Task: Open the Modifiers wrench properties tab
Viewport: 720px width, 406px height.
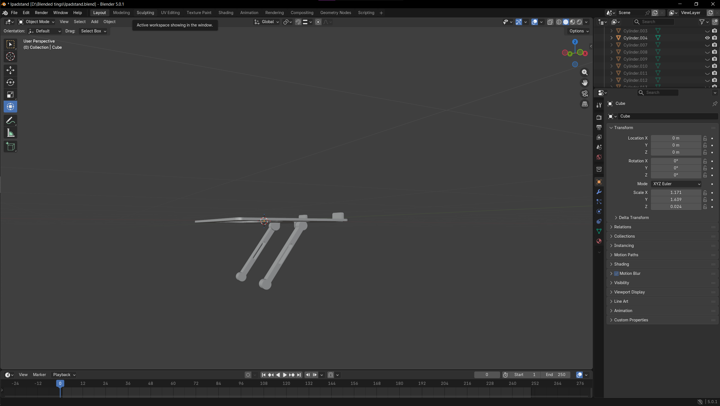Action: (x=599, y=192)
